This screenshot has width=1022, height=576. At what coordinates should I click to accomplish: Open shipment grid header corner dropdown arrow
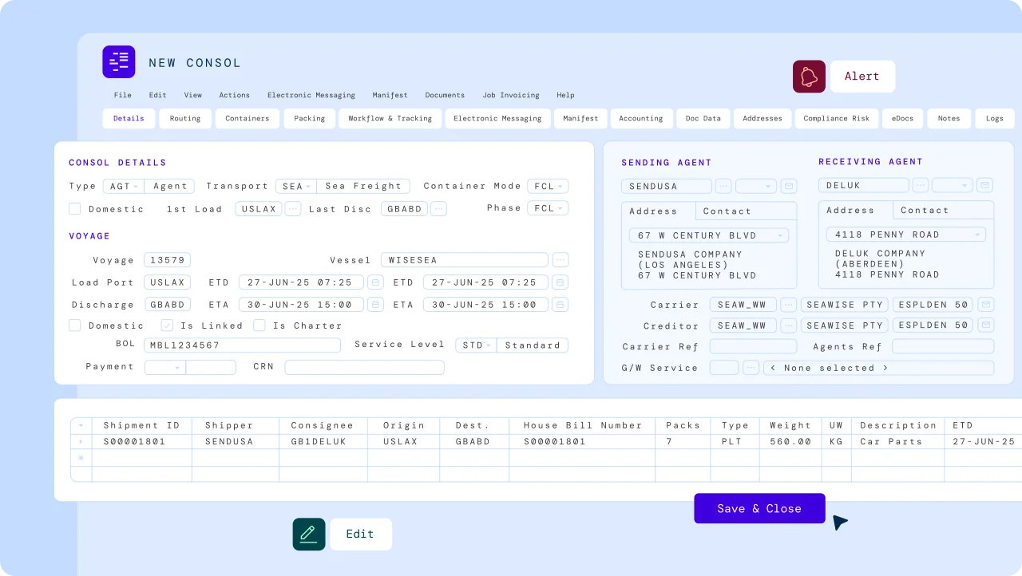click(x=81, y=426)
